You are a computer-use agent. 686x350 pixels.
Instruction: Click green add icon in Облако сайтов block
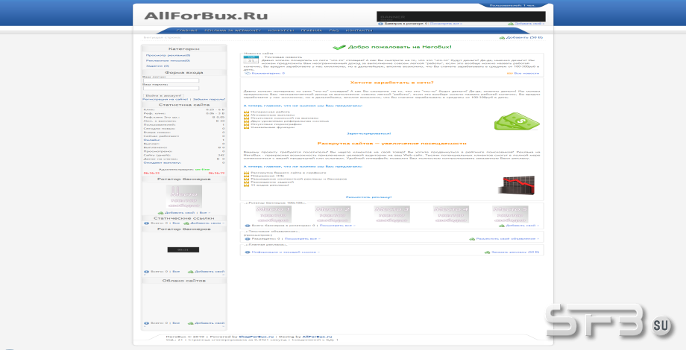[191, 323]
